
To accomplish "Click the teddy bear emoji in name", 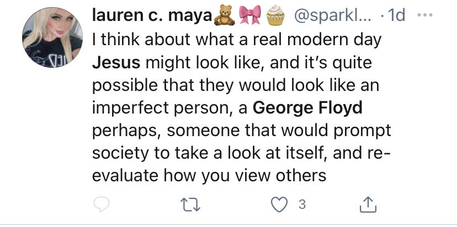I will [225, 15].
